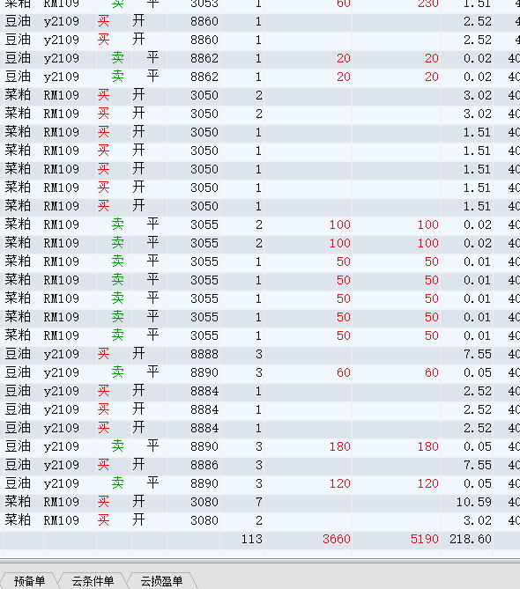Viewport: 520px width, 589px height.
Task: Click the 8886 price cell
Action: [204, 465]
